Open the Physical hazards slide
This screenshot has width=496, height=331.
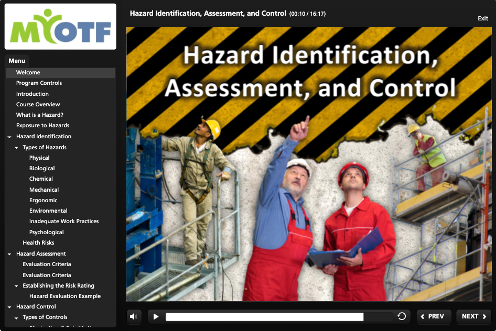39,158
